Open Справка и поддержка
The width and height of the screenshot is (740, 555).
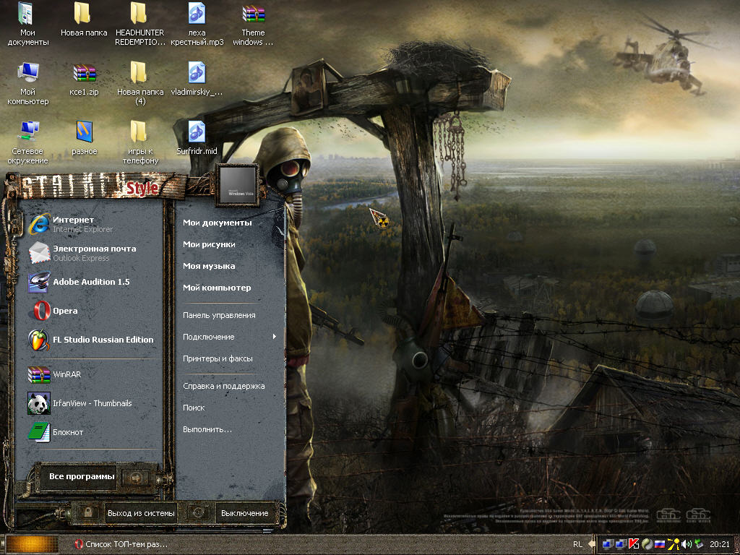coord(224,386)
